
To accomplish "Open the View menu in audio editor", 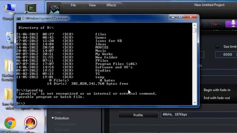I will [92, 5].
